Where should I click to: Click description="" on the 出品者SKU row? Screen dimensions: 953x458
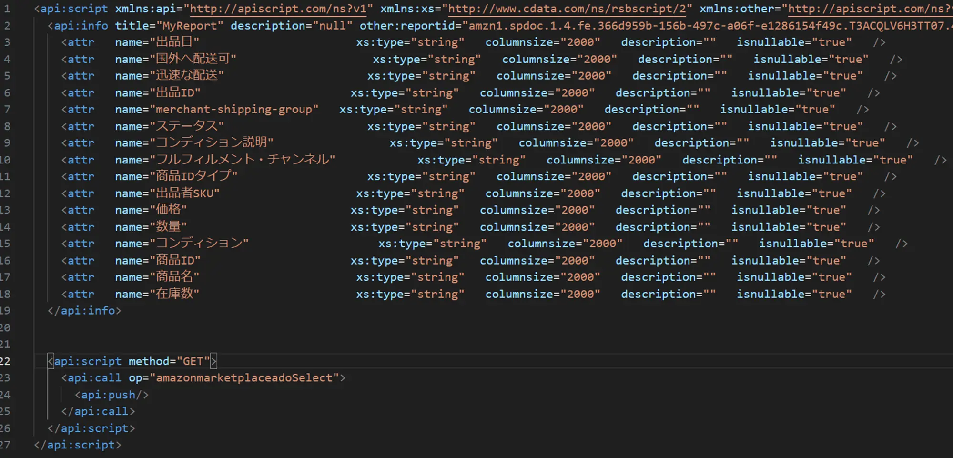[x=669, y=193]
